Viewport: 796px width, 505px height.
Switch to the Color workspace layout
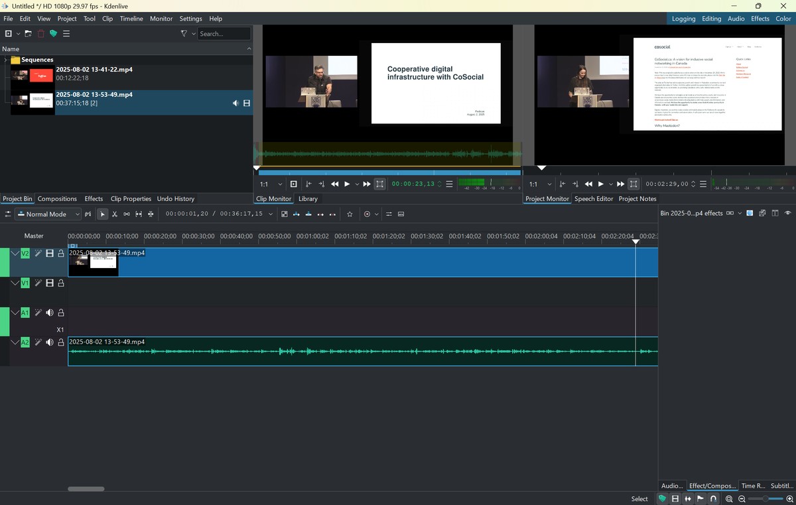point(783,19)
